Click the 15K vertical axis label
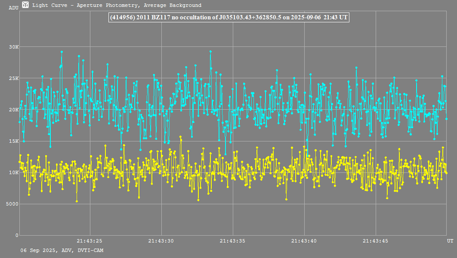457x258 pixels. coord(13,141)
